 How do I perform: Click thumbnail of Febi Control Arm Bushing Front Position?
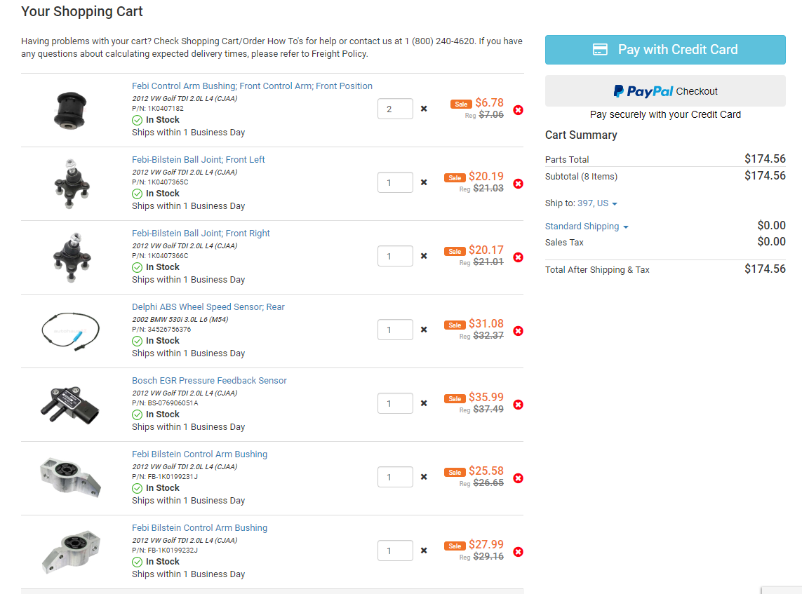pos(71,110)
